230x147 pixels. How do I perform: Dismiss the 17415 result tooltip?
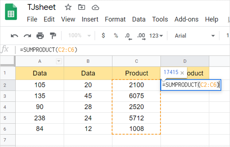click(182, 73)
